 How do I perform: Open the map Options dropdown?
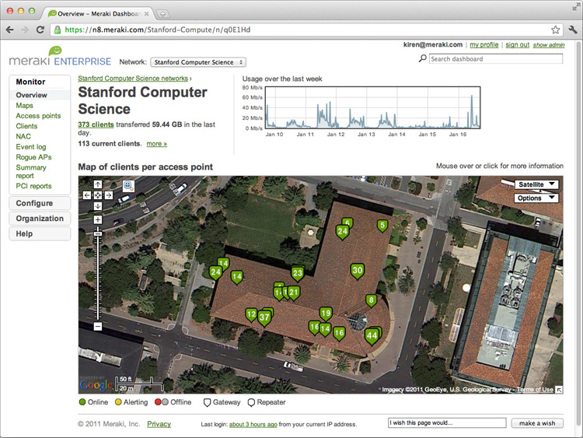(x=536, y=198)
